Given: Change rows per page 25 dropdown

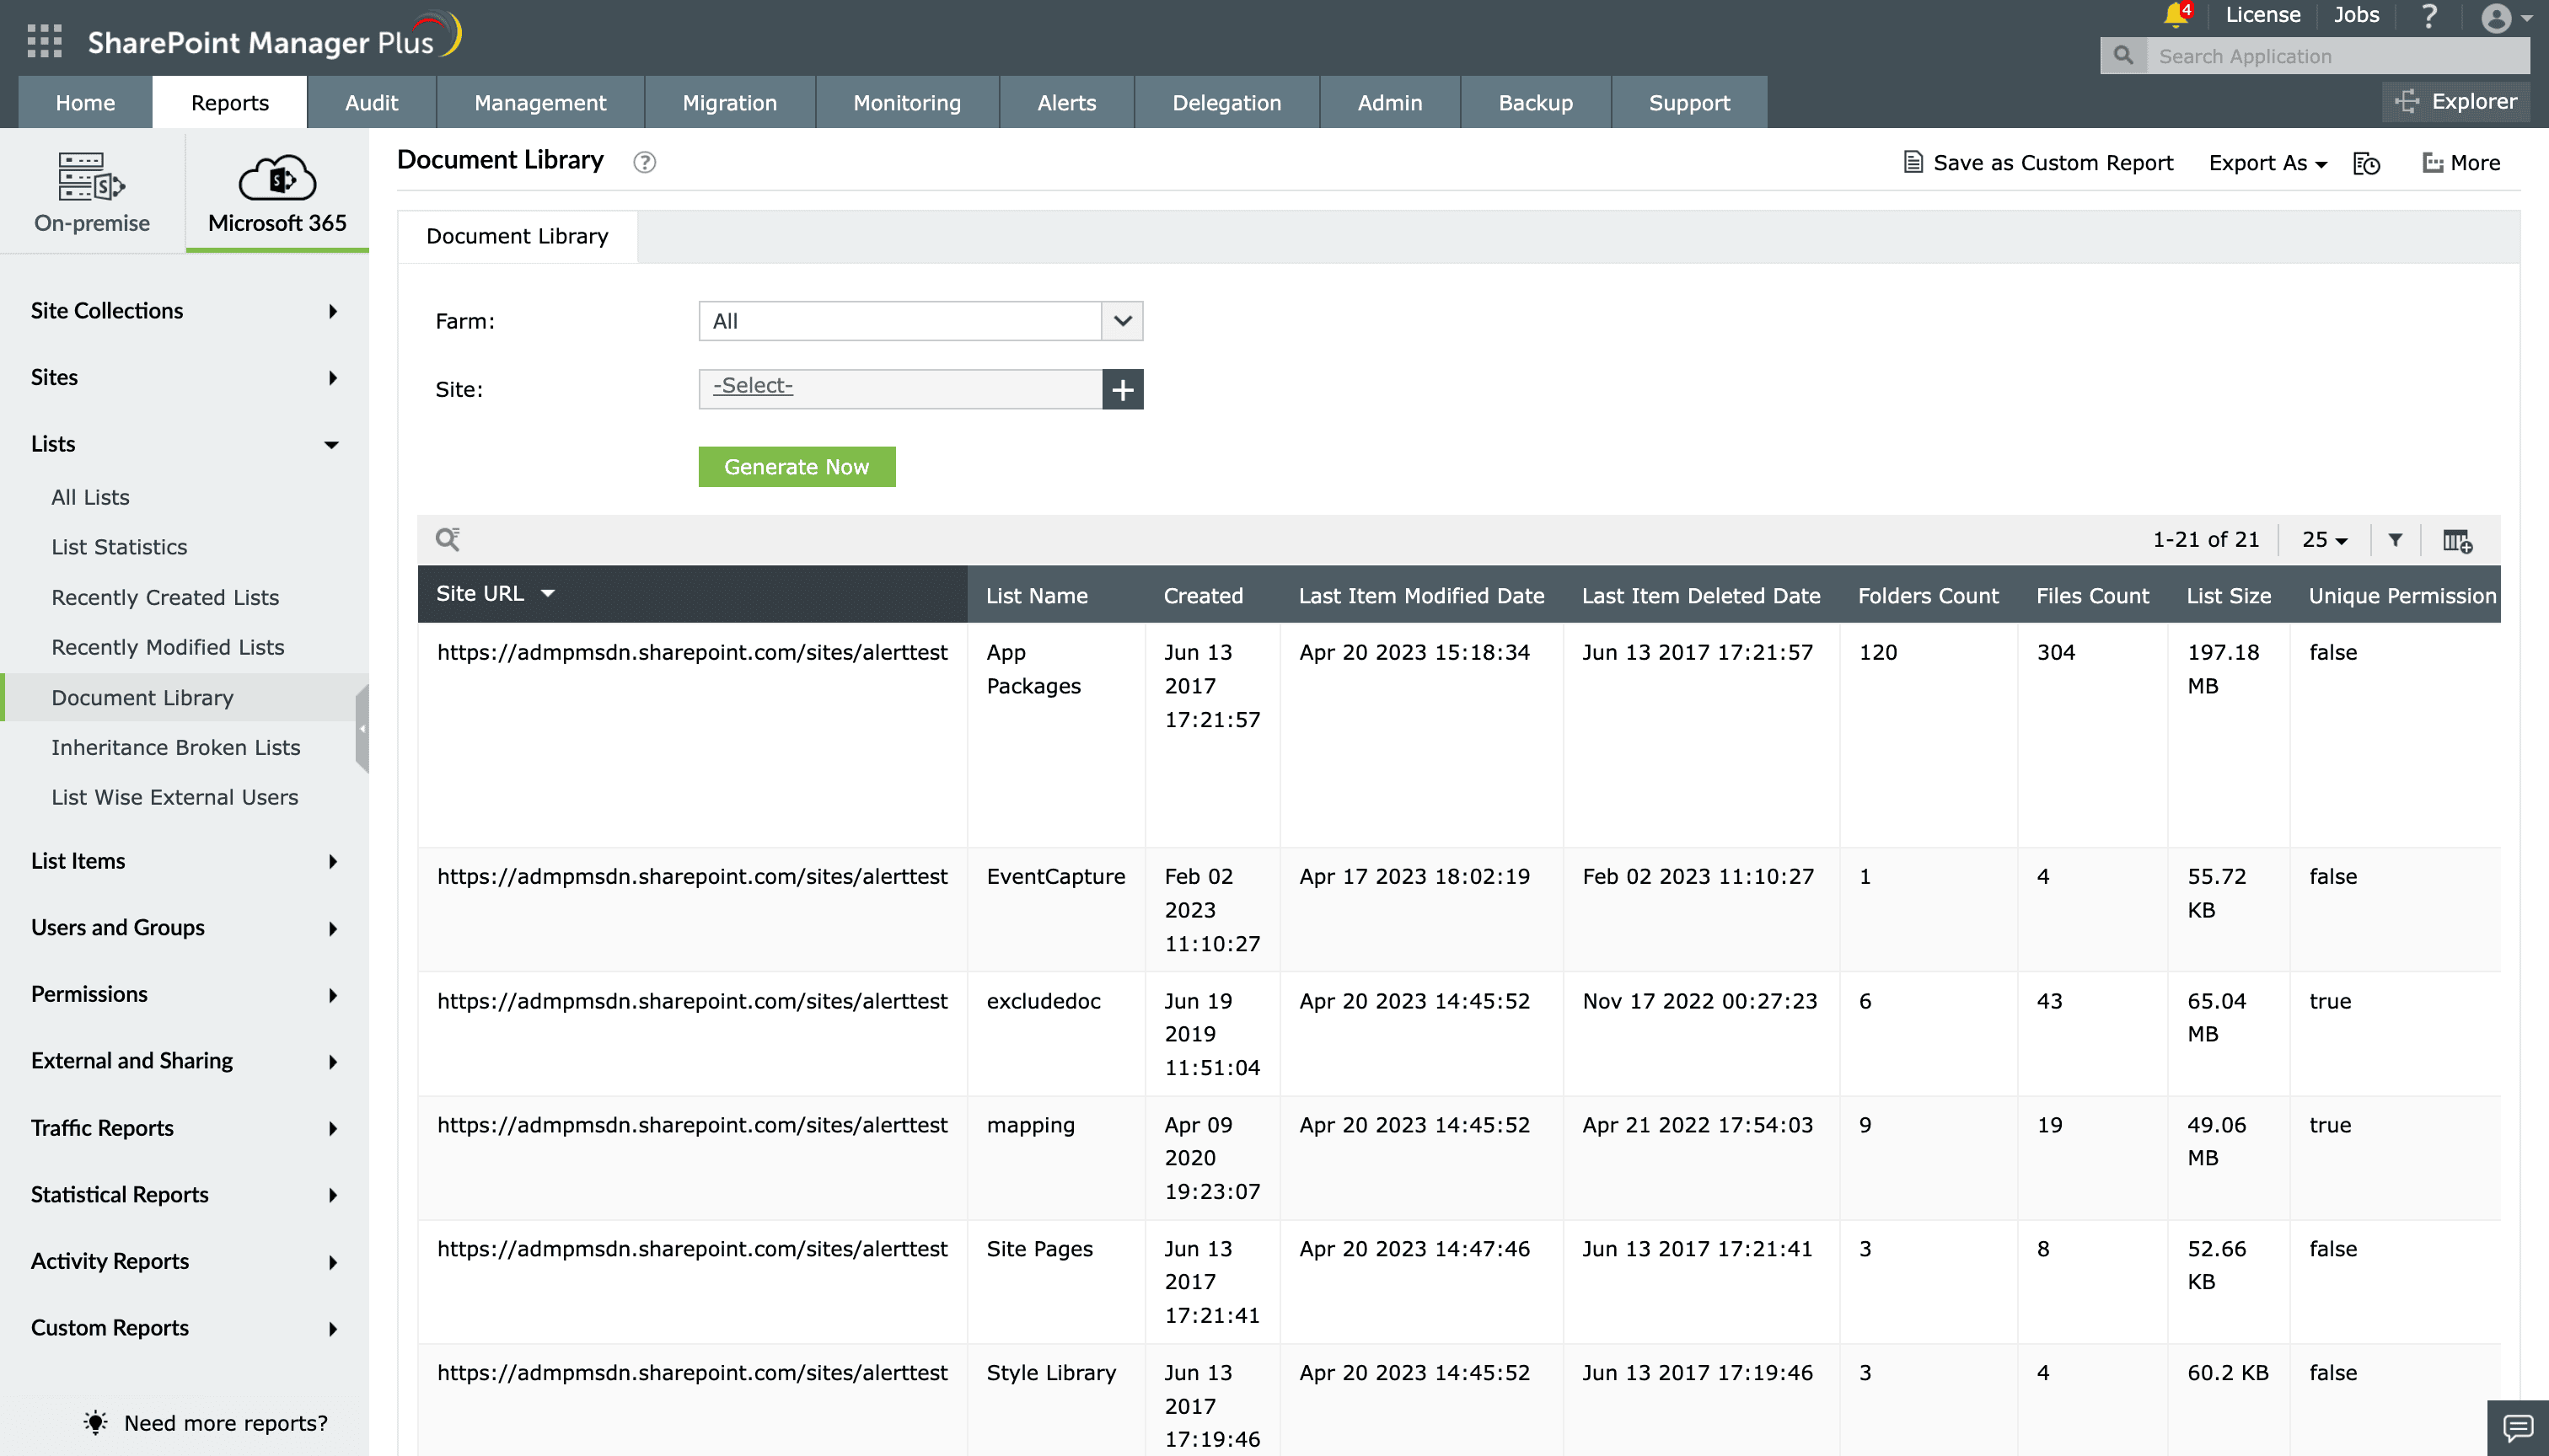Looking at the screenshot, I should (x=2324, y=540).
